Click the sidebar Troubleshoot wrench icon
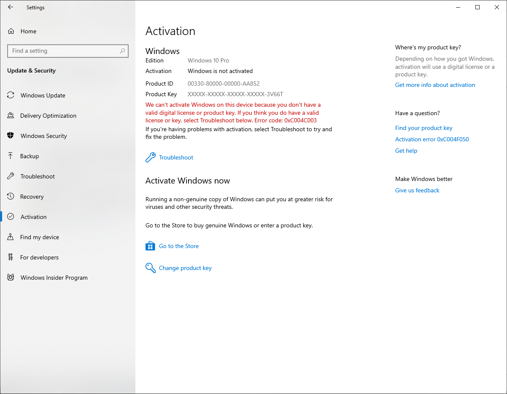Screen dimensions: 507x394 [x=11, y=176]
